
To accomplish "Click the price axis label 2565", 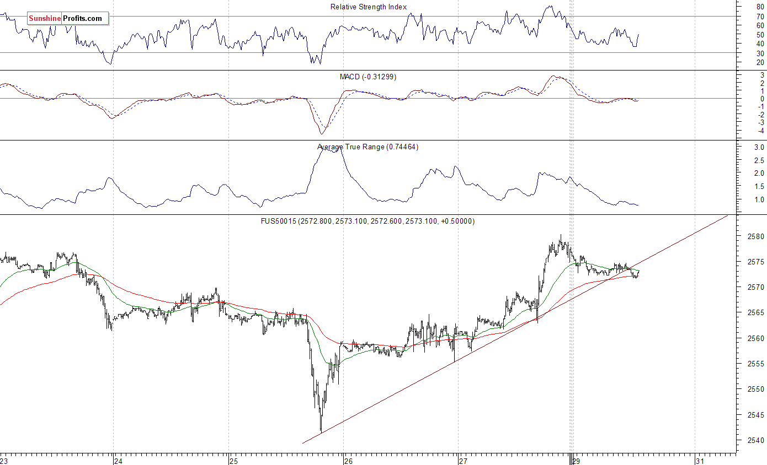I will pos(757,312).
